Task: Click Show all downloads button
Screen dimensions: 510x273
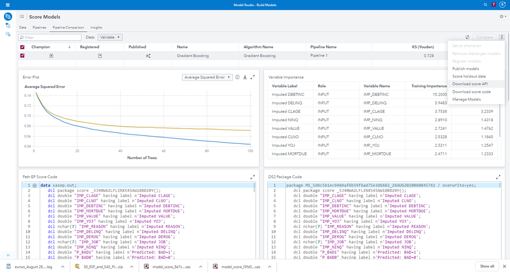Action: (487, 266)
